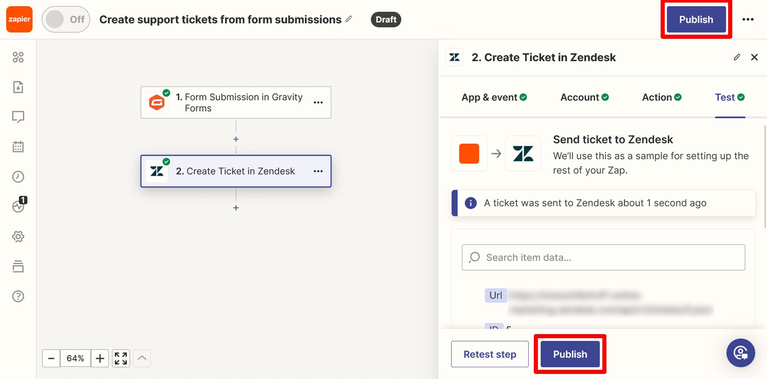The width and height of the screenshot is (767, 379).
Task: Open the apps grid icon in sidebar
Action: pos(18,58)
